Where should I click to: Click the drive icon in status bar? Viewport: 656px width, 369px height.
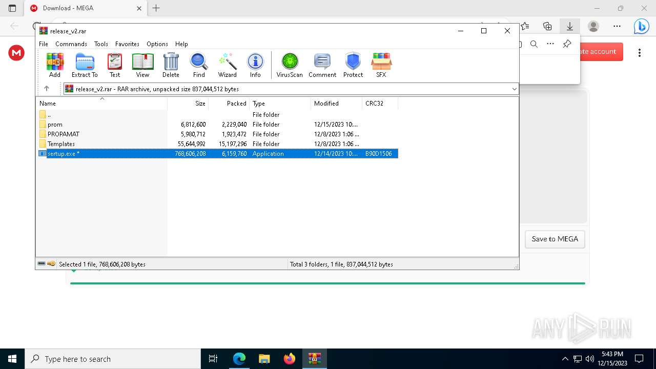(42, 264)
